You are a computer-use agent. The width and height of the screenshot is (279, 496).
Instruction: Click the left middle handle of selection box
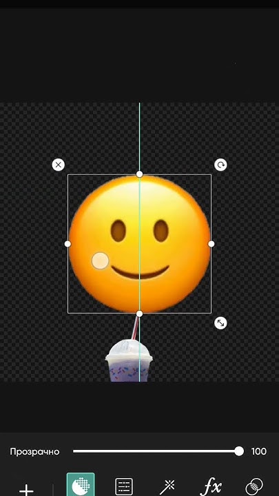tap(68, 244)
